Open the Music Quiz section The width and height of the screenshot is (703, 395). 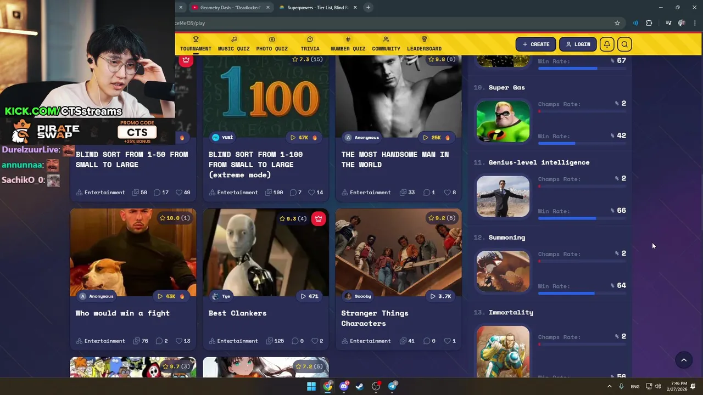coord(233,44)
